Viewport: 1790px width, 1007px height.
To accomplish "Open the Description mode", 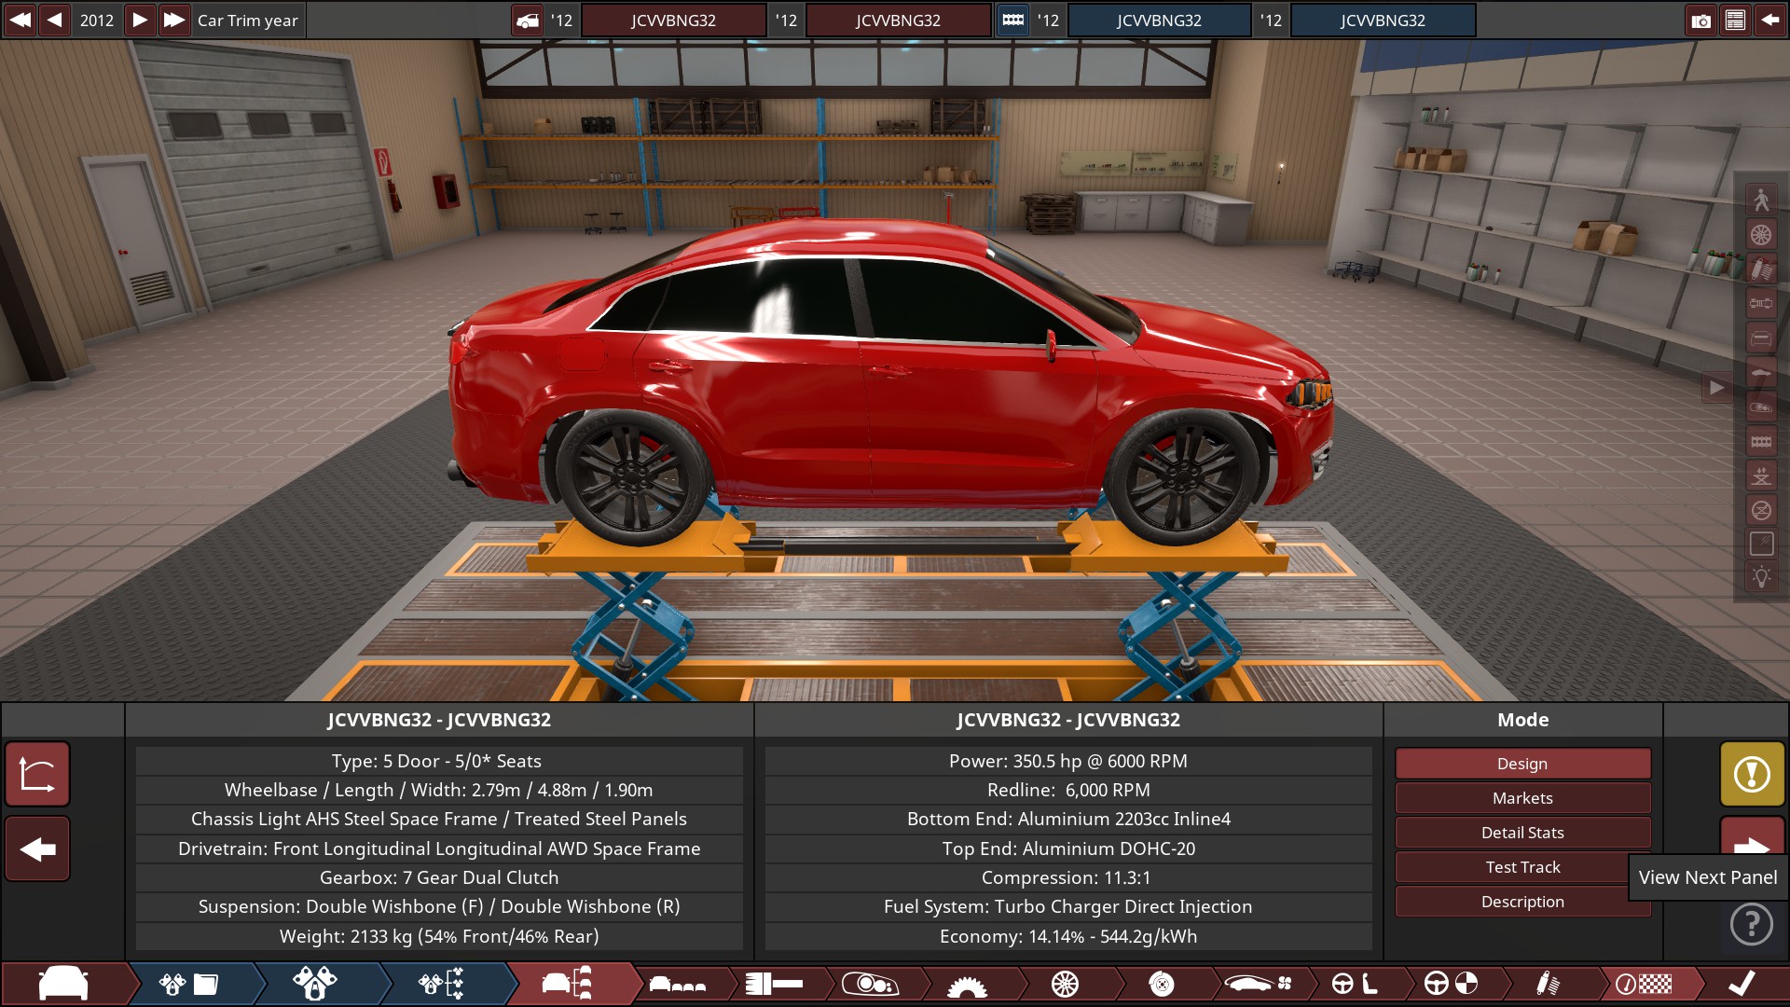I will (x=1522, y=902).
